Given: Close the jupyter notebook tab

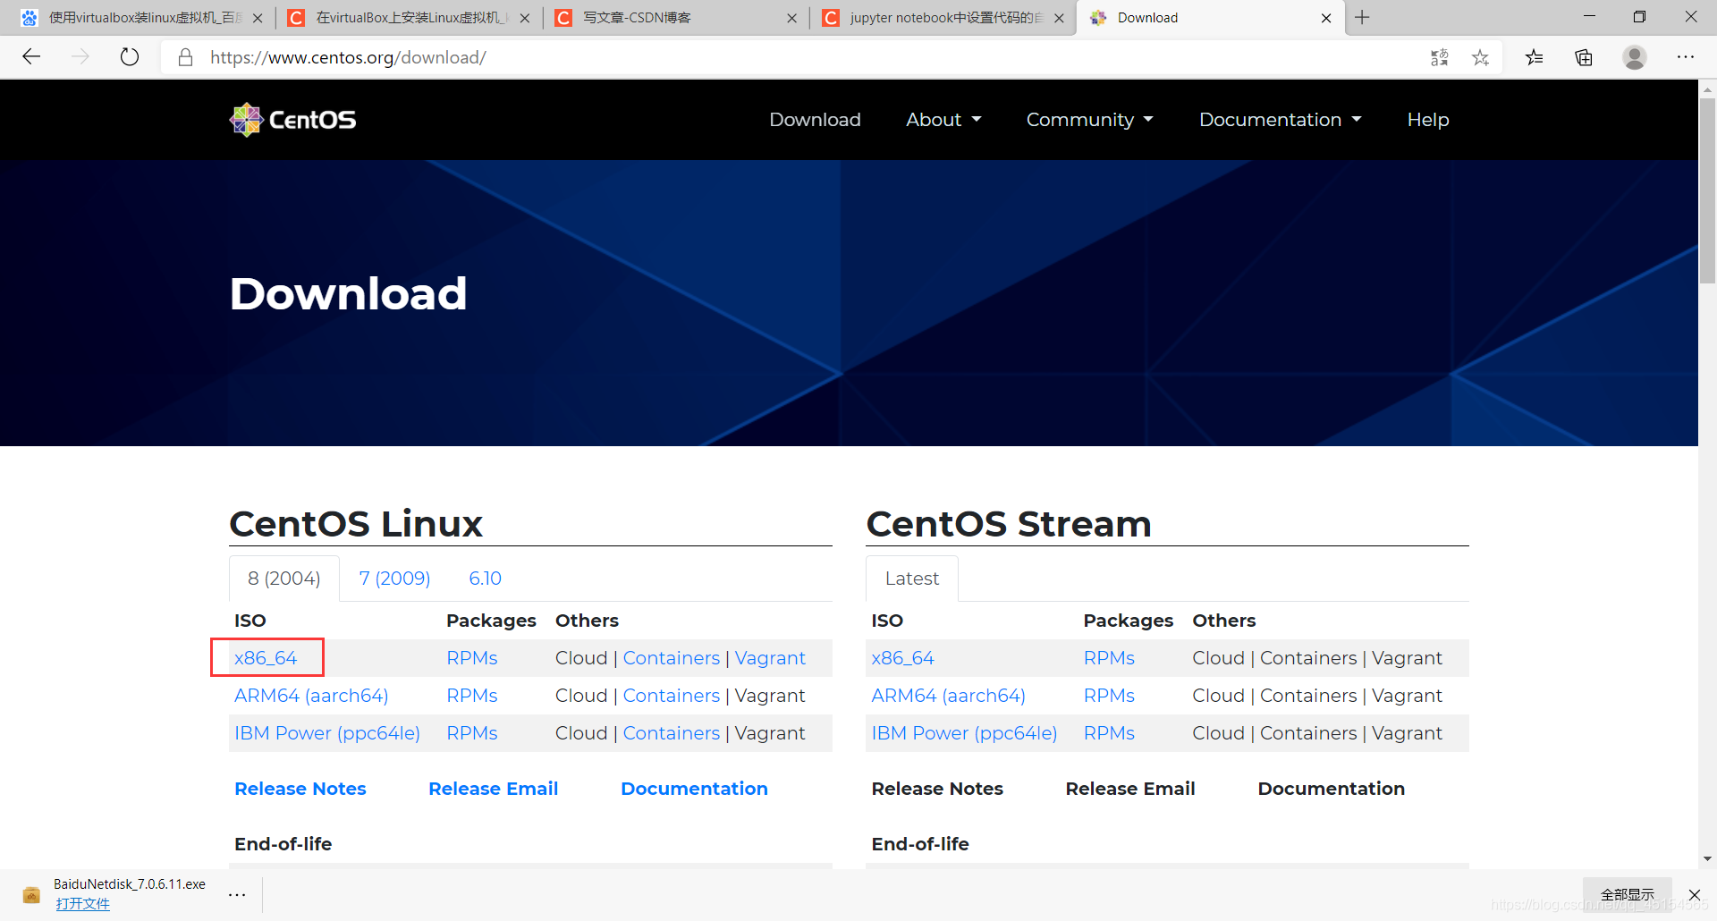Looking at the screenshot, I should (x=1059, y=18).
